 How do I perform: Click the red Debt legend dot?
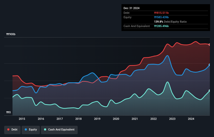pyautogui.click(x=8, y=129)
